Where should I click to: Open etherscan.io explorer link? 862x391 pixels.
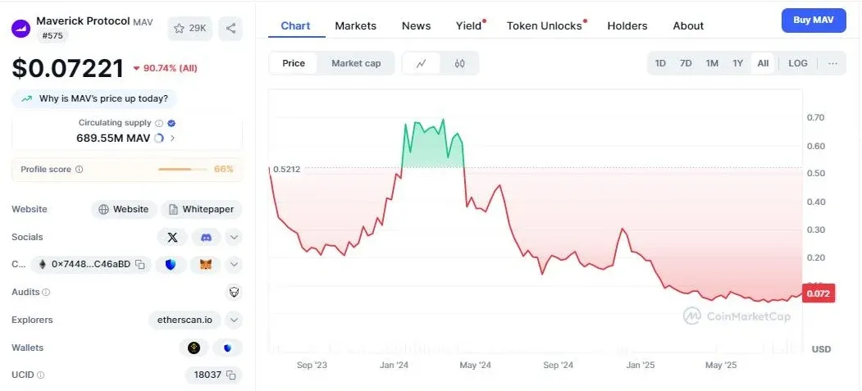(185, 320)
